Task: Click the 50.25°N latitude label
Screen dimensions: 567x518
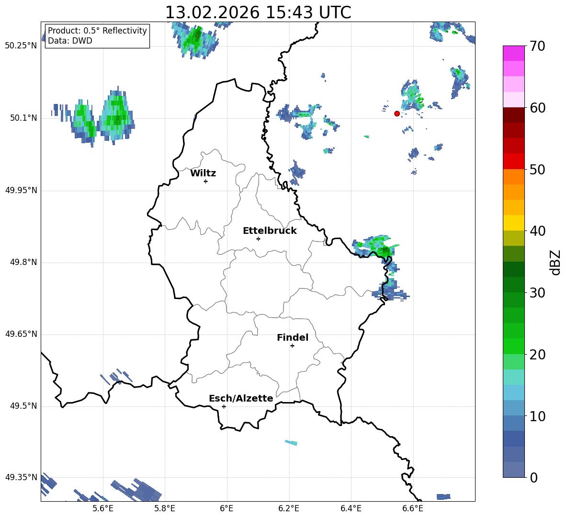Action: [x=21, y=46]
